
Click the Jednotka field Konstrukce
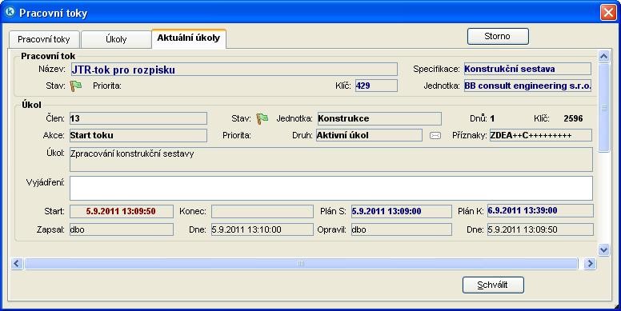pyautogui.click(x=379, y=118)
